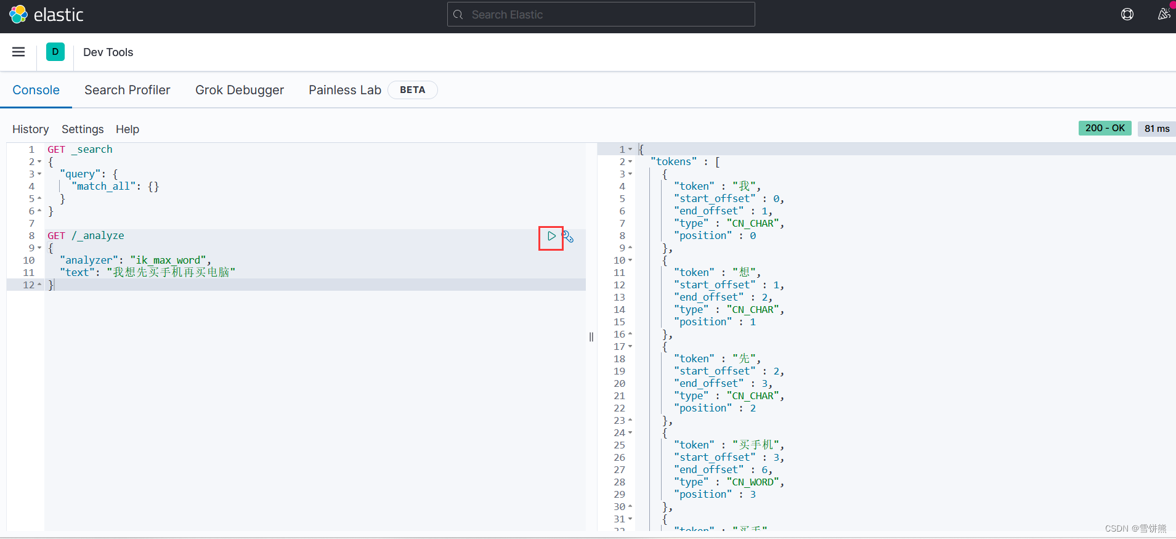
Task: Click the panel resize handle between editors
Action: [x=591, y=337]
